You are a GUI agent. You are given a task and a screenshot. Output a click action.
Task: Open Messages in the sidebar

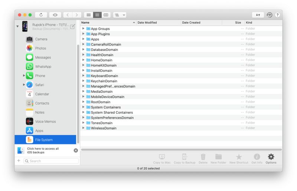pos(45,57)
